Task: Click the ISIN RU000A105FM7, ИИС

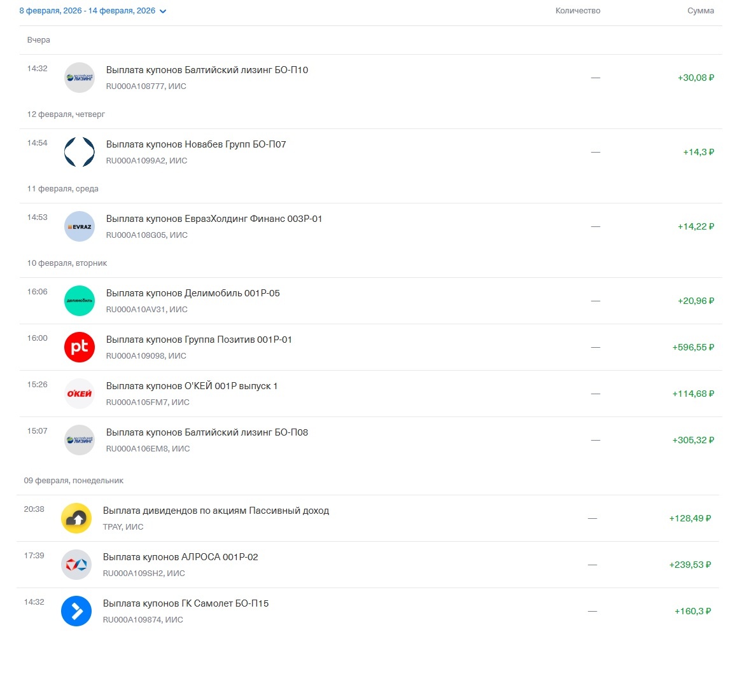Action: pyautogui.click(x=148, y=402)
